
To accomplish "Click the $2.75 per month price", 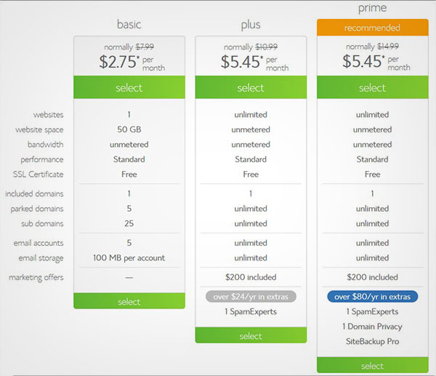I will [132, 62].
